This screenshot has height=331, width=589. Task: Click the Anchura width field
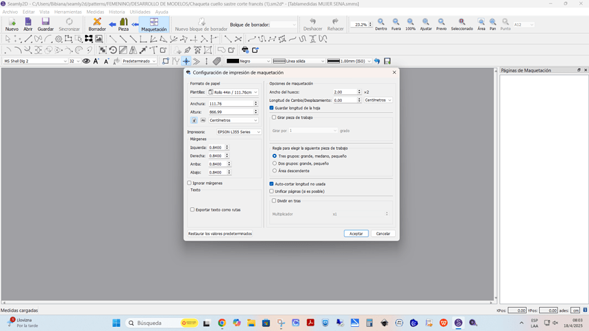point(234,103)
